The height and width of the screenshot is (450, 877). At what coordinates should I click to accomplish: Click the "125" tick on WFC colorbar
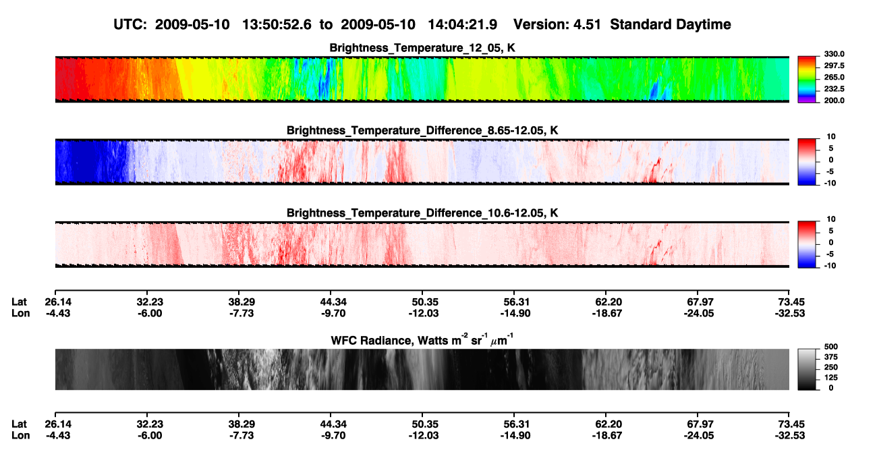(830, 378)
